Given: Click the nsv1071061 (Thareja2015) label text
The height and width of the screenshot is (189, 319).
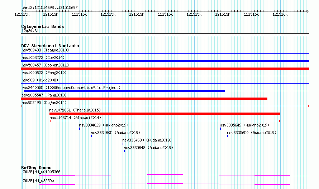Looking at the screenshot, I should coord(75,110).
